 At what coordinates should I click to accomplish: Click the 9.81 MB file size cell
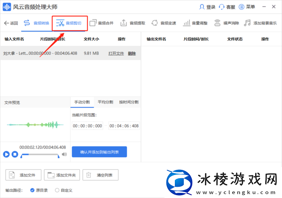(91, 53)
